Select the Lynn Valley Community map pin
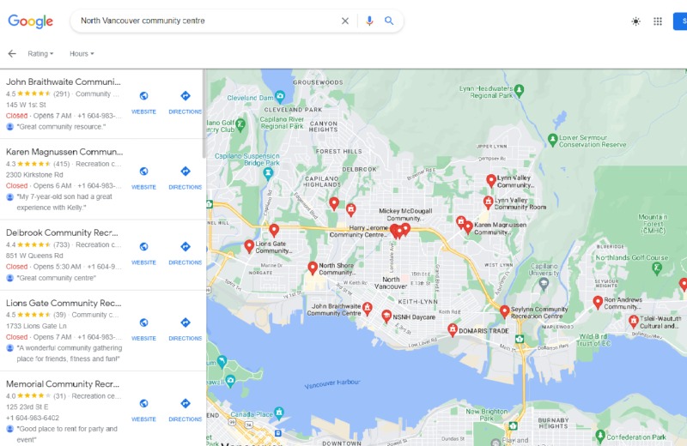 [491, 180]
